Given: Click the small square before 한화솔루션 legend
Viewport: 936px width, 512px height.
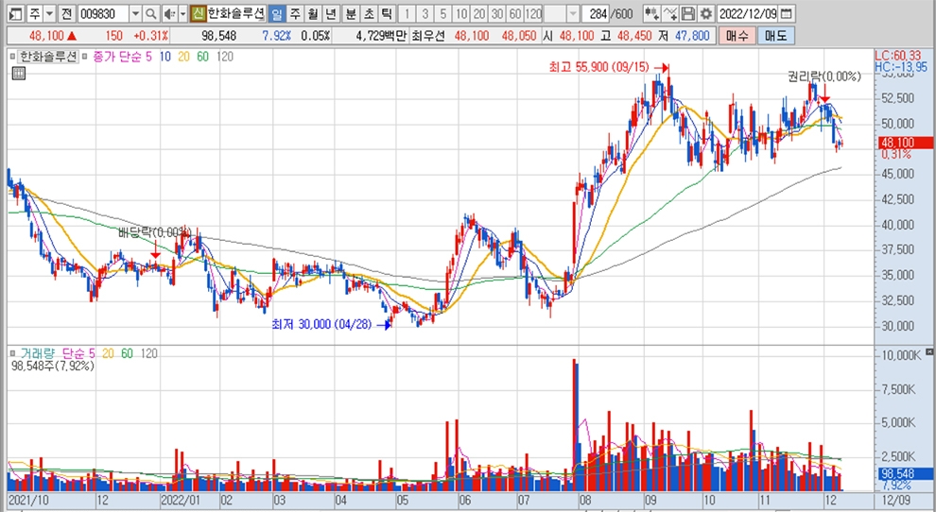Looking at the screenshot, I should (12, 57).
